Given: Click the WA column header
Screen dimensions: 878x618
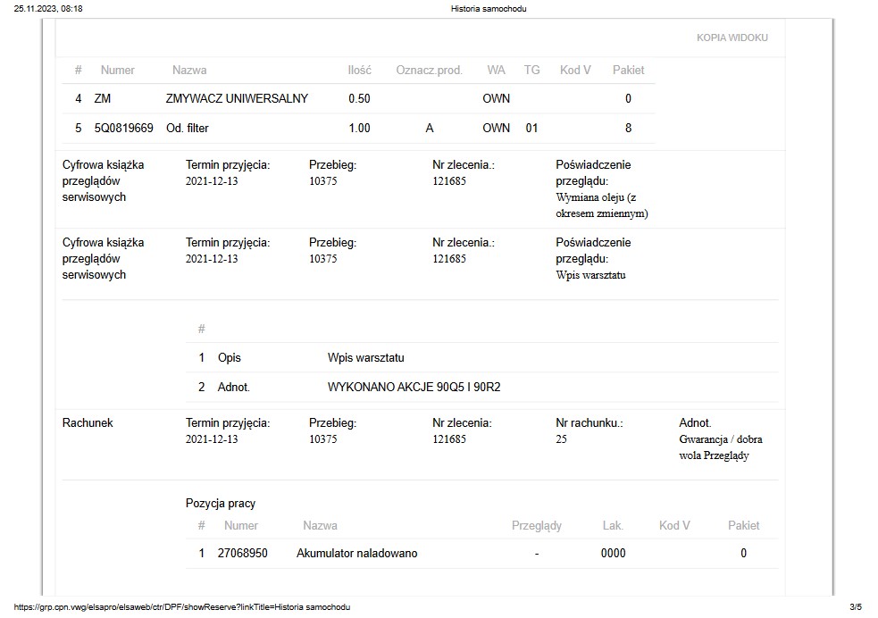Looking at the screenshot, I should [x=496, y=70].
